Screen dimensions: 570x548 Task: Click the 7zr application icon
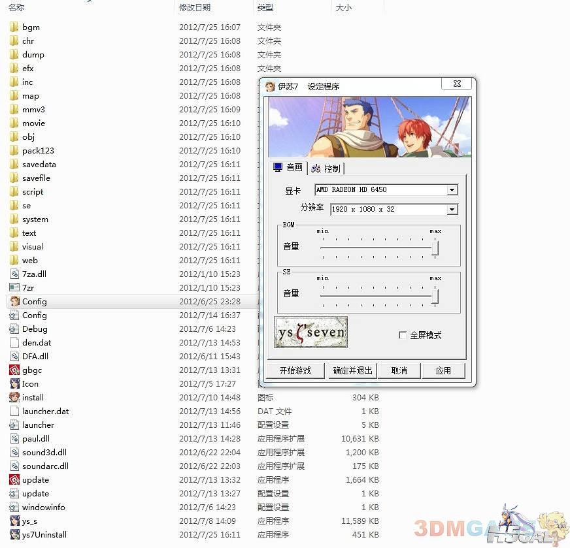click(14, 287)
